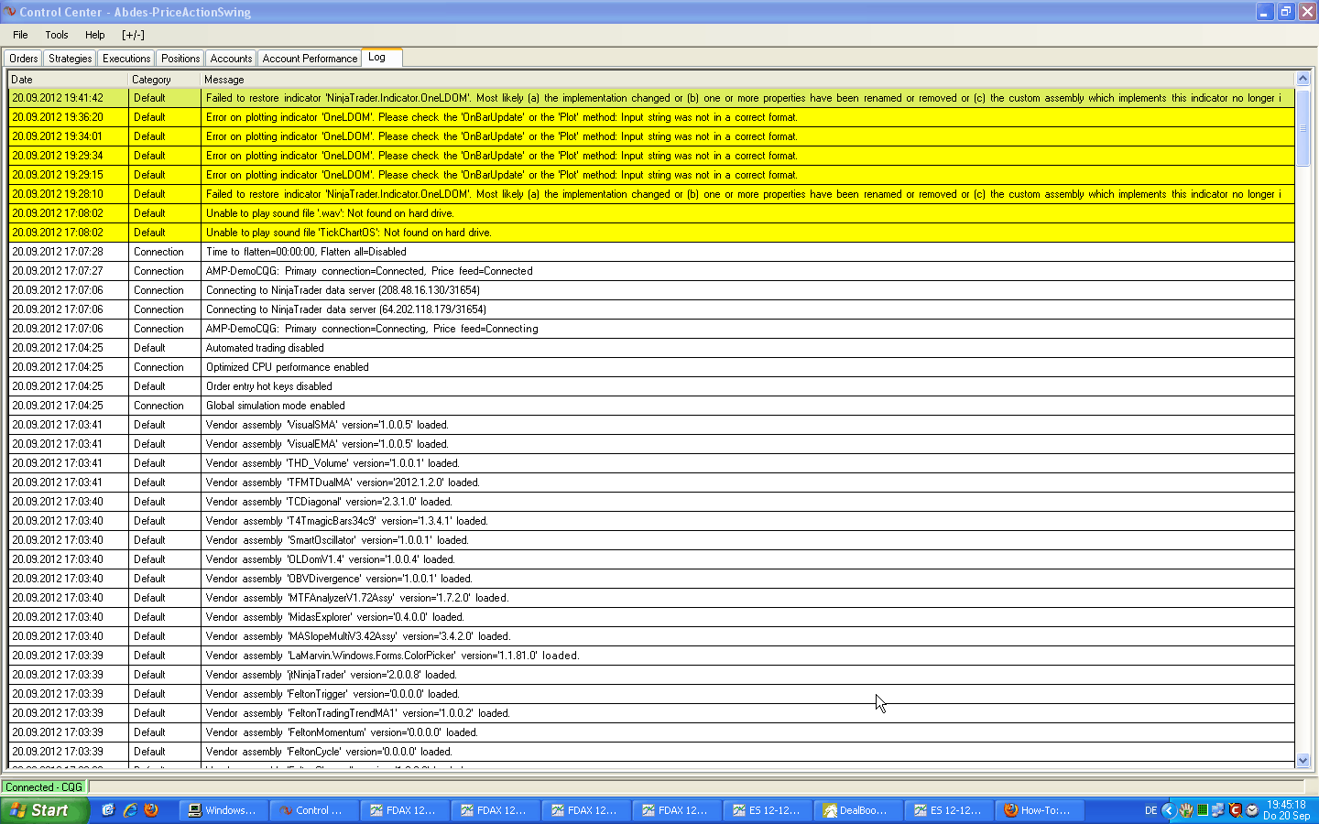The width and height of the screenshot is (1319, 824).
Task: Open the Account Performance tab
Action: (310, 59)
